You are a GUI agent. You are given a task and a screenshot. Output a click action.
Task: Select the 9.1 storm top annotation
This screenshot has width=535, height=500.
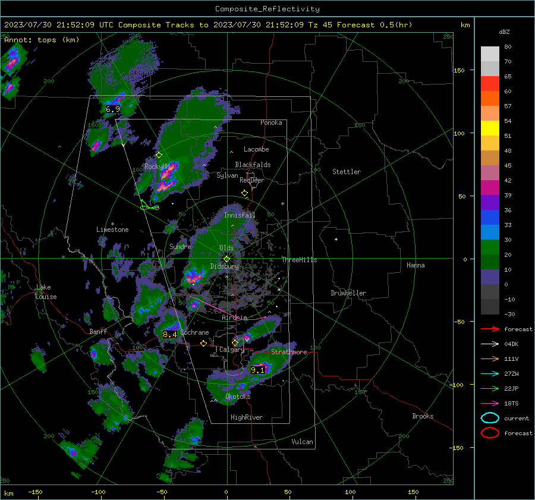pyautogui.click(x=257, y=370)
